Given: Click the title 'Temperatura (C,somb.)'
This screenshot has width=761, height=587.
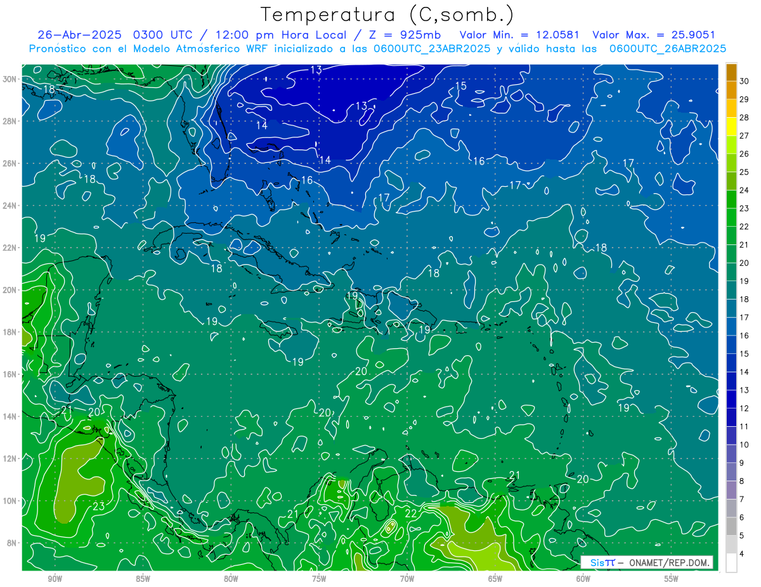Looking at the screenshot, I should click(387, 15).
